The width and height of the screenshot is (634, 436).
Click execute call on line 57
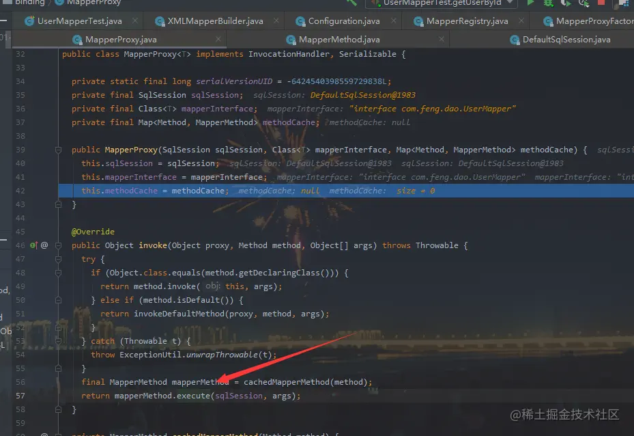click(x=193, y=396)
